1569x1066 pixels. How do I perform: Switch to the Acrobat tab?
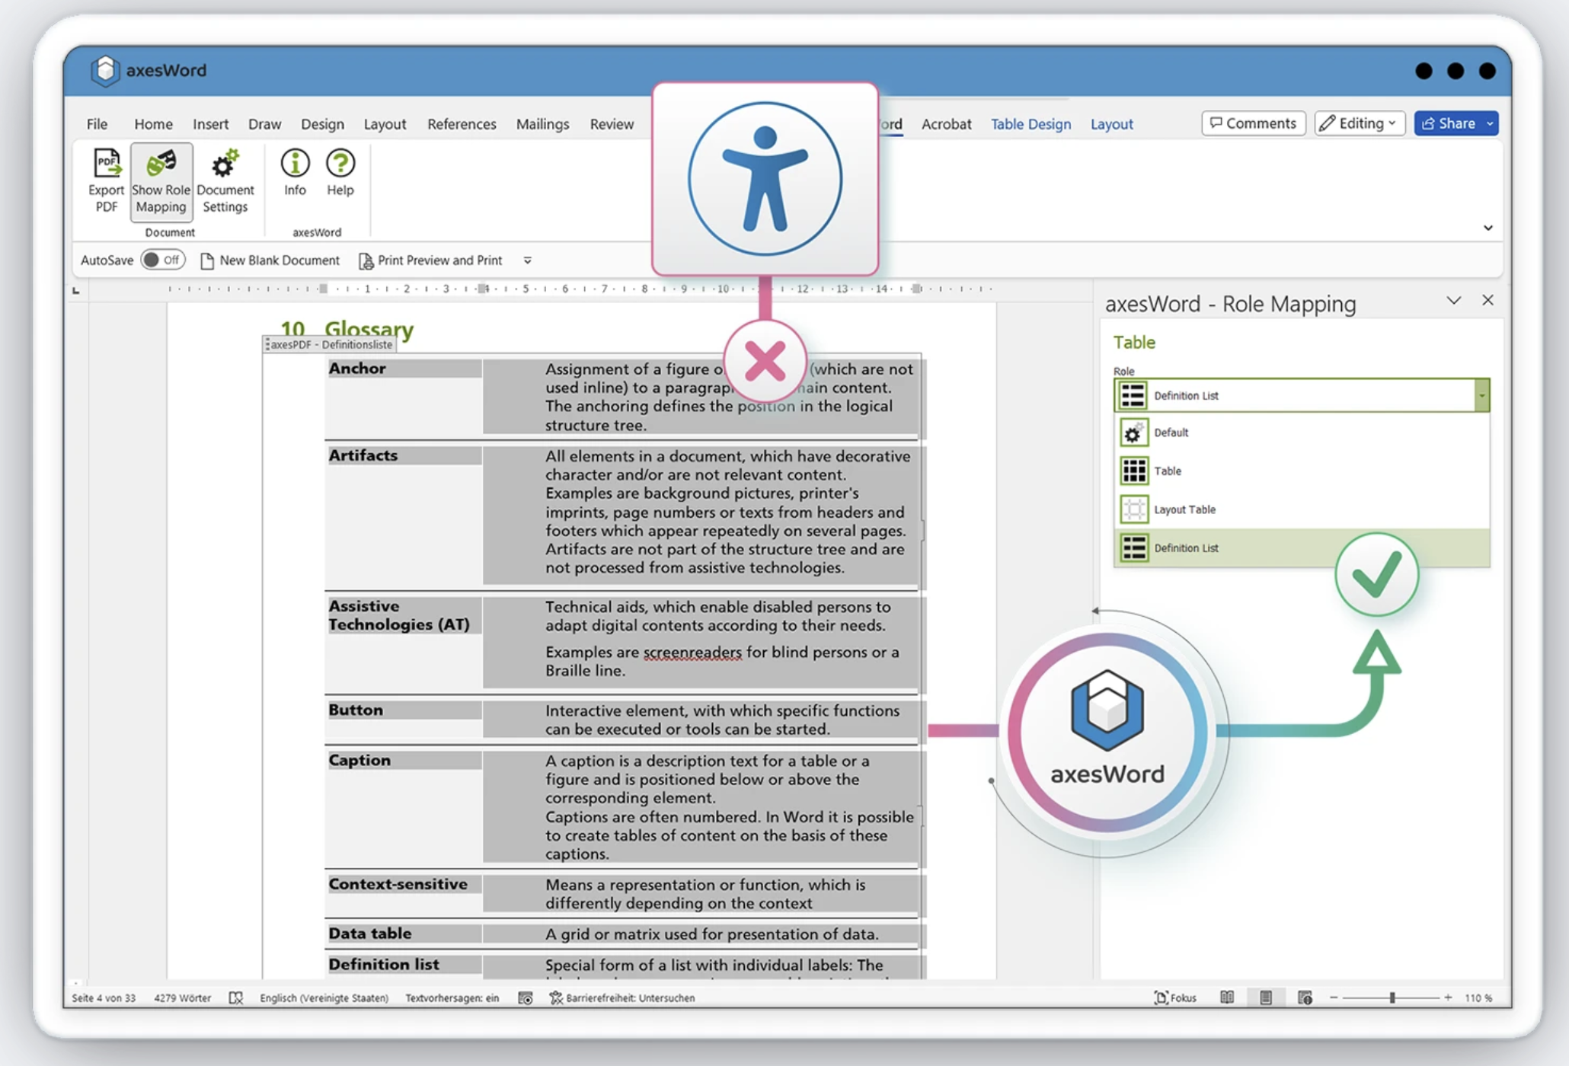click(946, 124)
